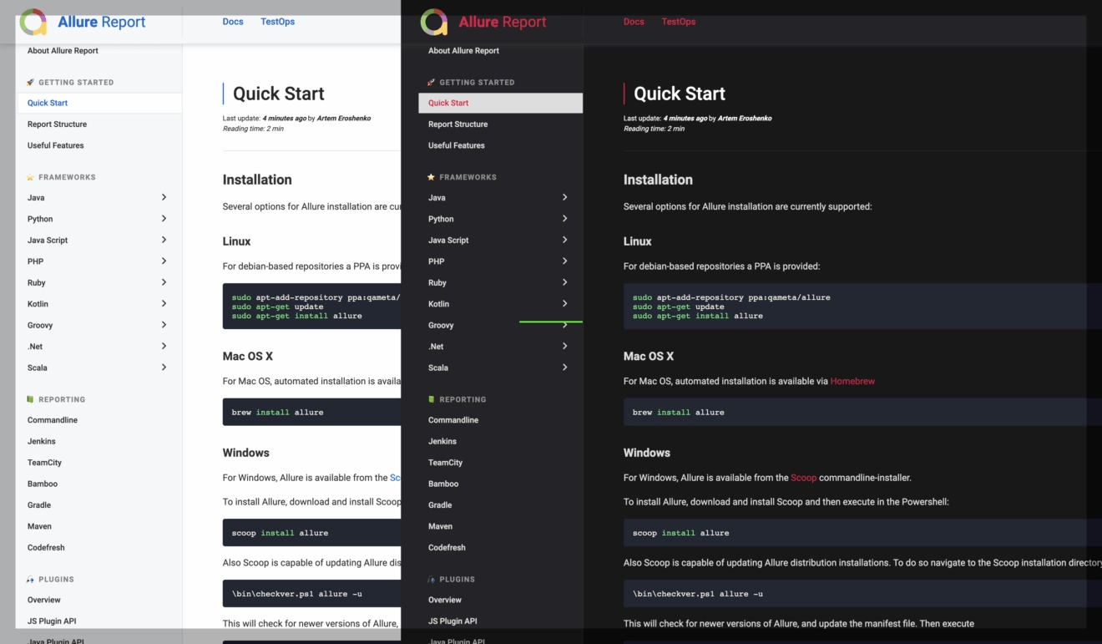Screen dimensions: 1102x644
Task: Select Commandline in dark sidebar
Action: 453,419
